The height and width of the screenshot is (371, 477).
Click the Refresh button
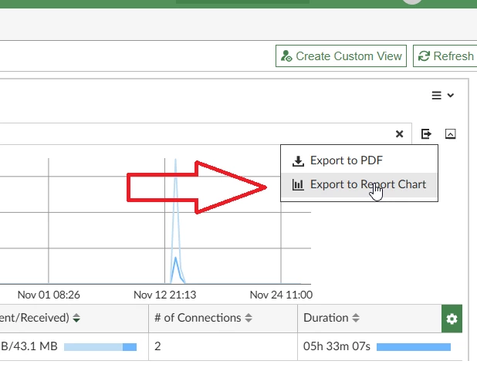[x=445, y=56]
